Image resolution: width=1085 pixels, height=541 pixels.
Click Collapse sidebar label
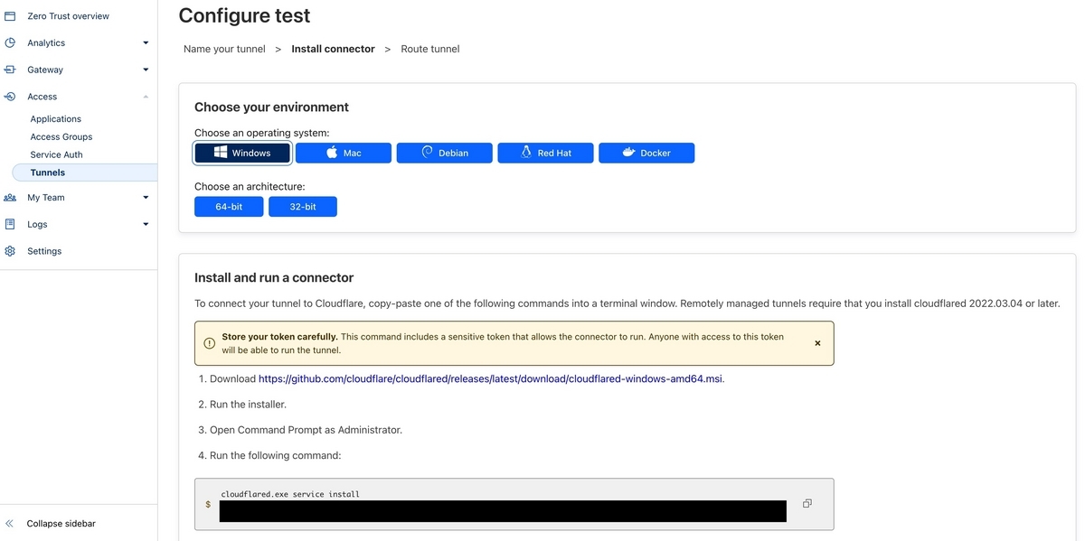(61, 524)
